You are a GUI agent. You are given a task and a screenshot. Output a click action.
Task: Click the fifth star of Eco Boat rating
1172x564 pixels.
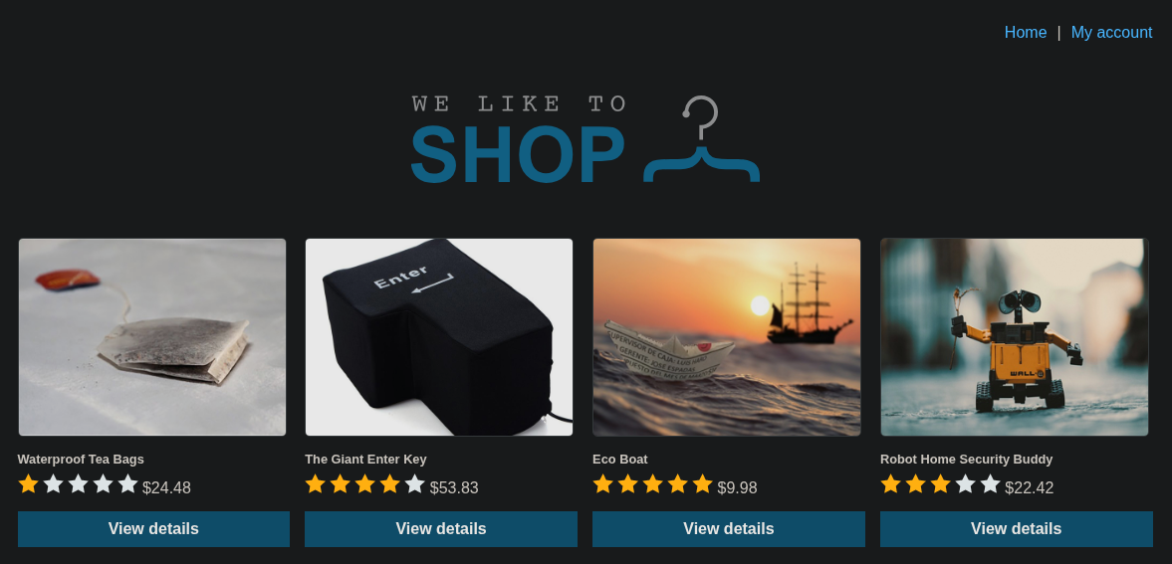[x=703, y=484]
